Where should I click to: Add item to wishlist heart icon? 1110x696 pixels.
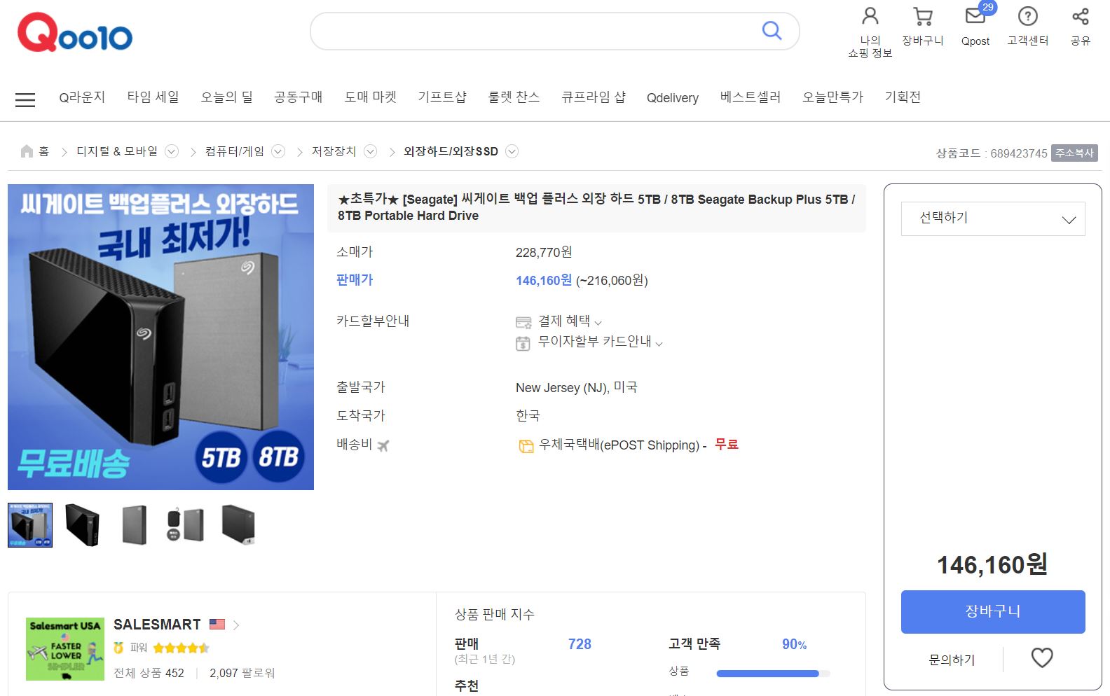1042,657
